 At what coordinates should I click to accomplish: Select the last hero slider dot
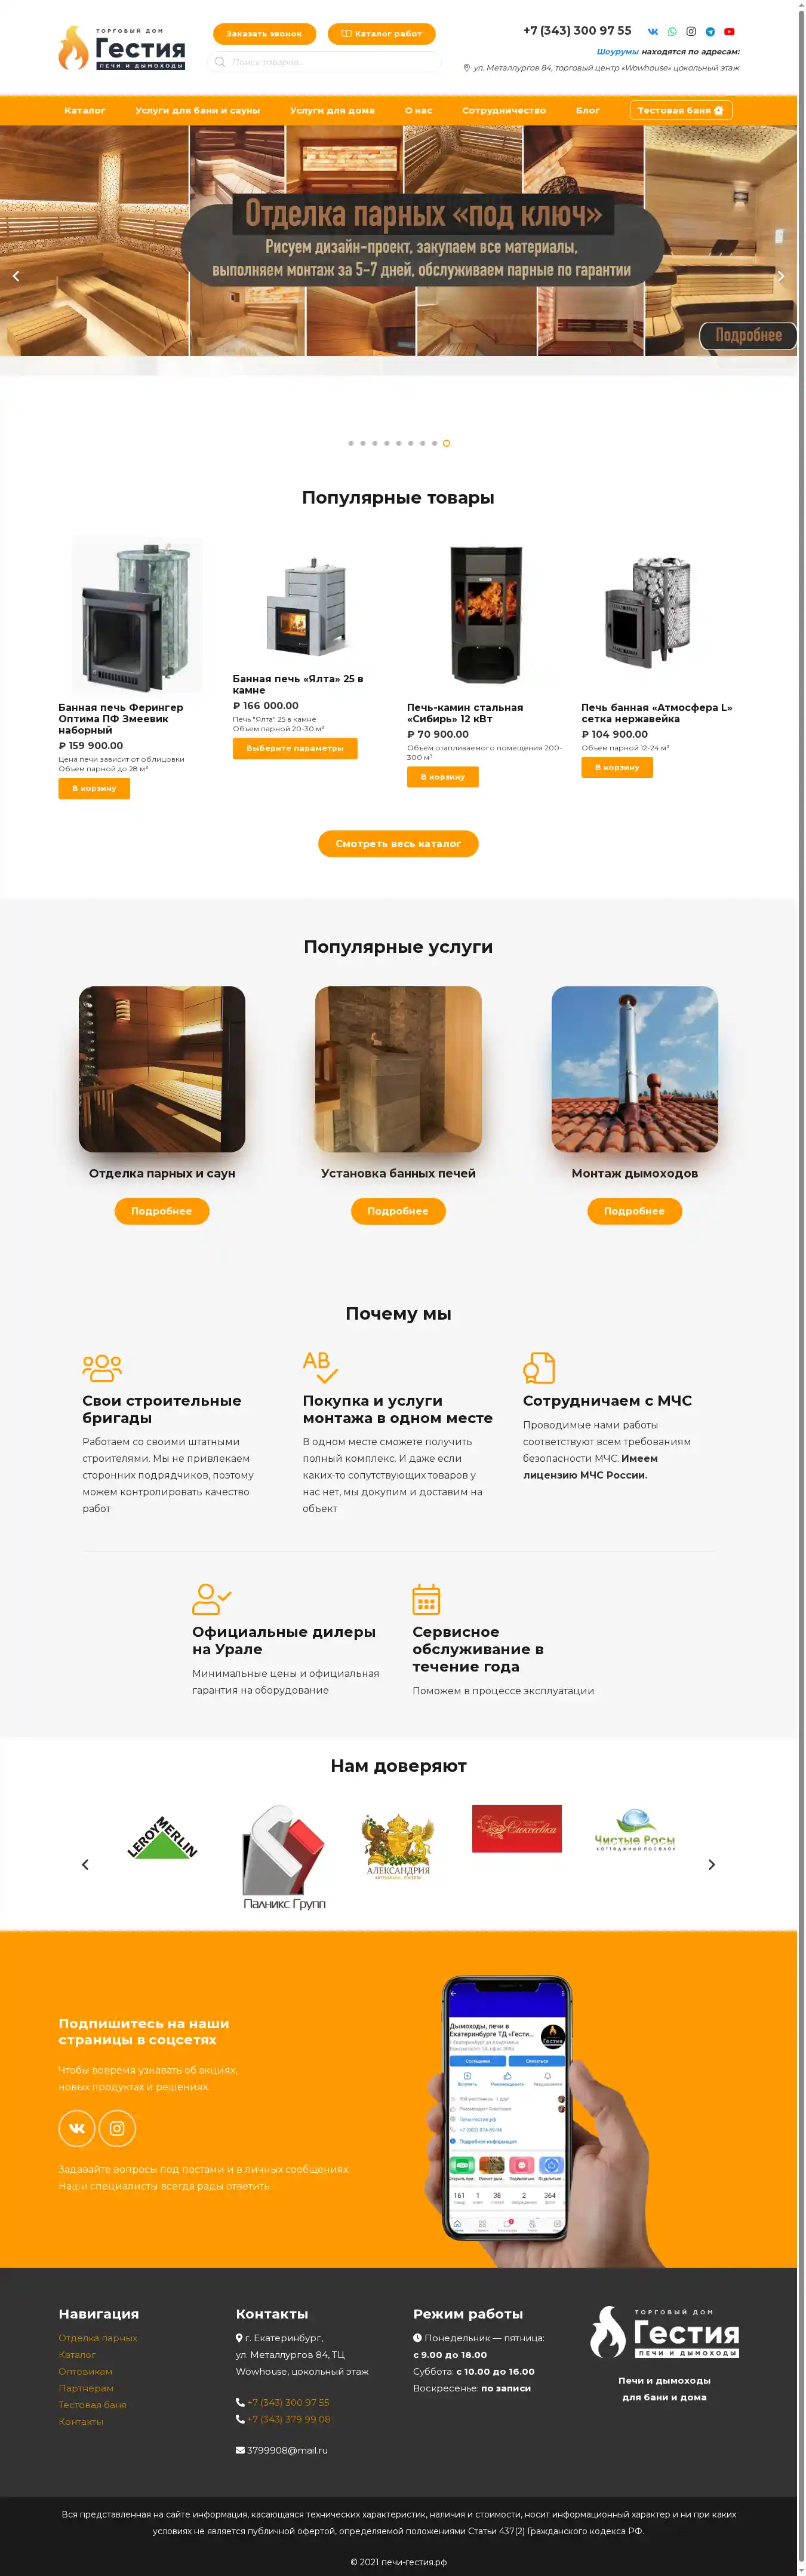[x=446, y=443]
